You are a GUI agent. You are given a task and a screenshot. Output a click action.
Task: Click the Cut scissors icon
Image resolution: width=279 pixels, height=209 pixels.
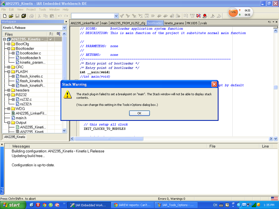click(39, 16)
